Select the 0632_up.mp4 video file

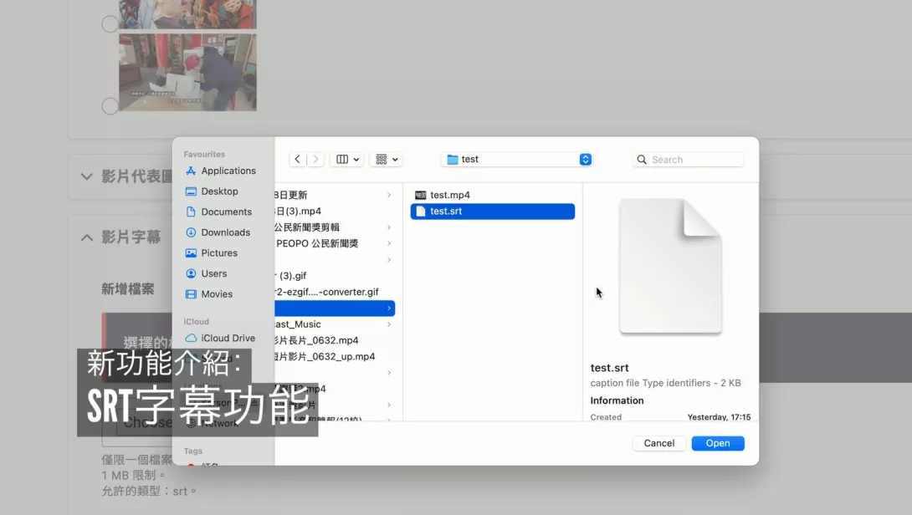(335, 357)
